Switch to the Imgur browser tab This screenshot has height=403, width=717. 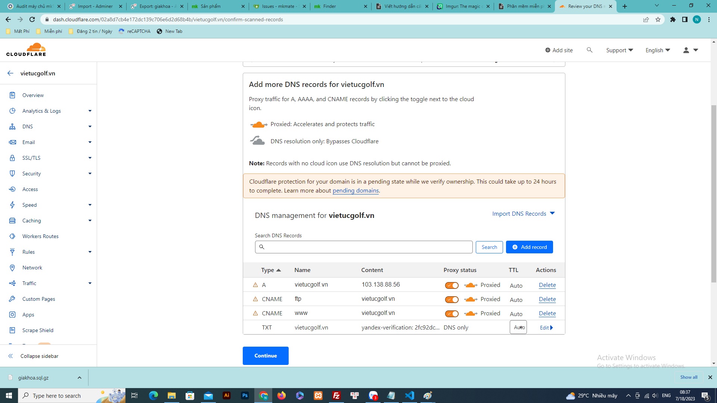click(x=463, y=6)
